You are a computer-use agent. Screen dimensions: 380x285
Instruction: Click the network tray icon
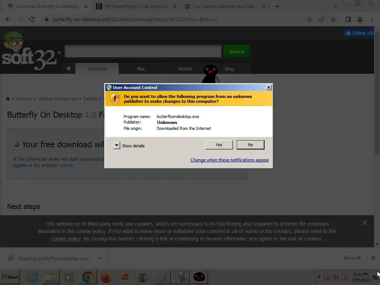335,277
